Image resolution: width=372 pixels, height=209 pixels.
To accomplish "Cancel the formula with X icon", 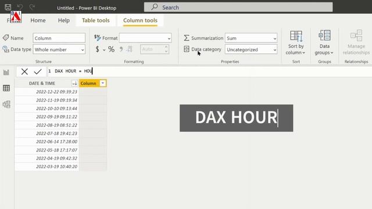I will point(24,71).
